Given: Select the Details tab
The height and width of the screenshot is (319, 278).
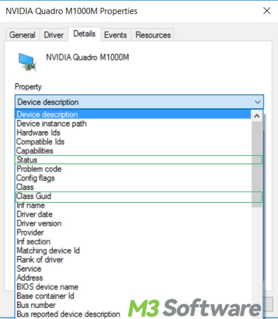Looking at the screenshot, I should [84, 34].
